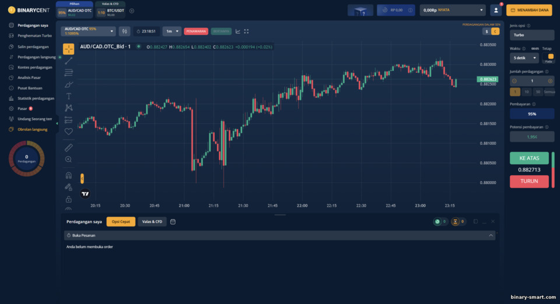Screen dimensions: 560x304
Task: Click the TradingView logo on chart
Action: click(x=85, y=194)
